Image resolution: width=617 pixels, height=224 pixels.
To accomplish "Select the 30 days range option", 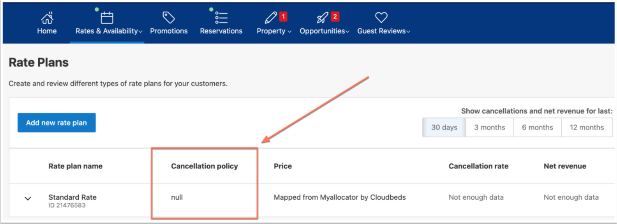I will (x=444, y=127).
